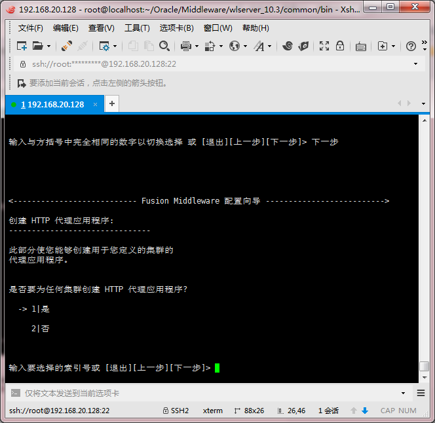Open the Help question mark icon

click(411, 46)
